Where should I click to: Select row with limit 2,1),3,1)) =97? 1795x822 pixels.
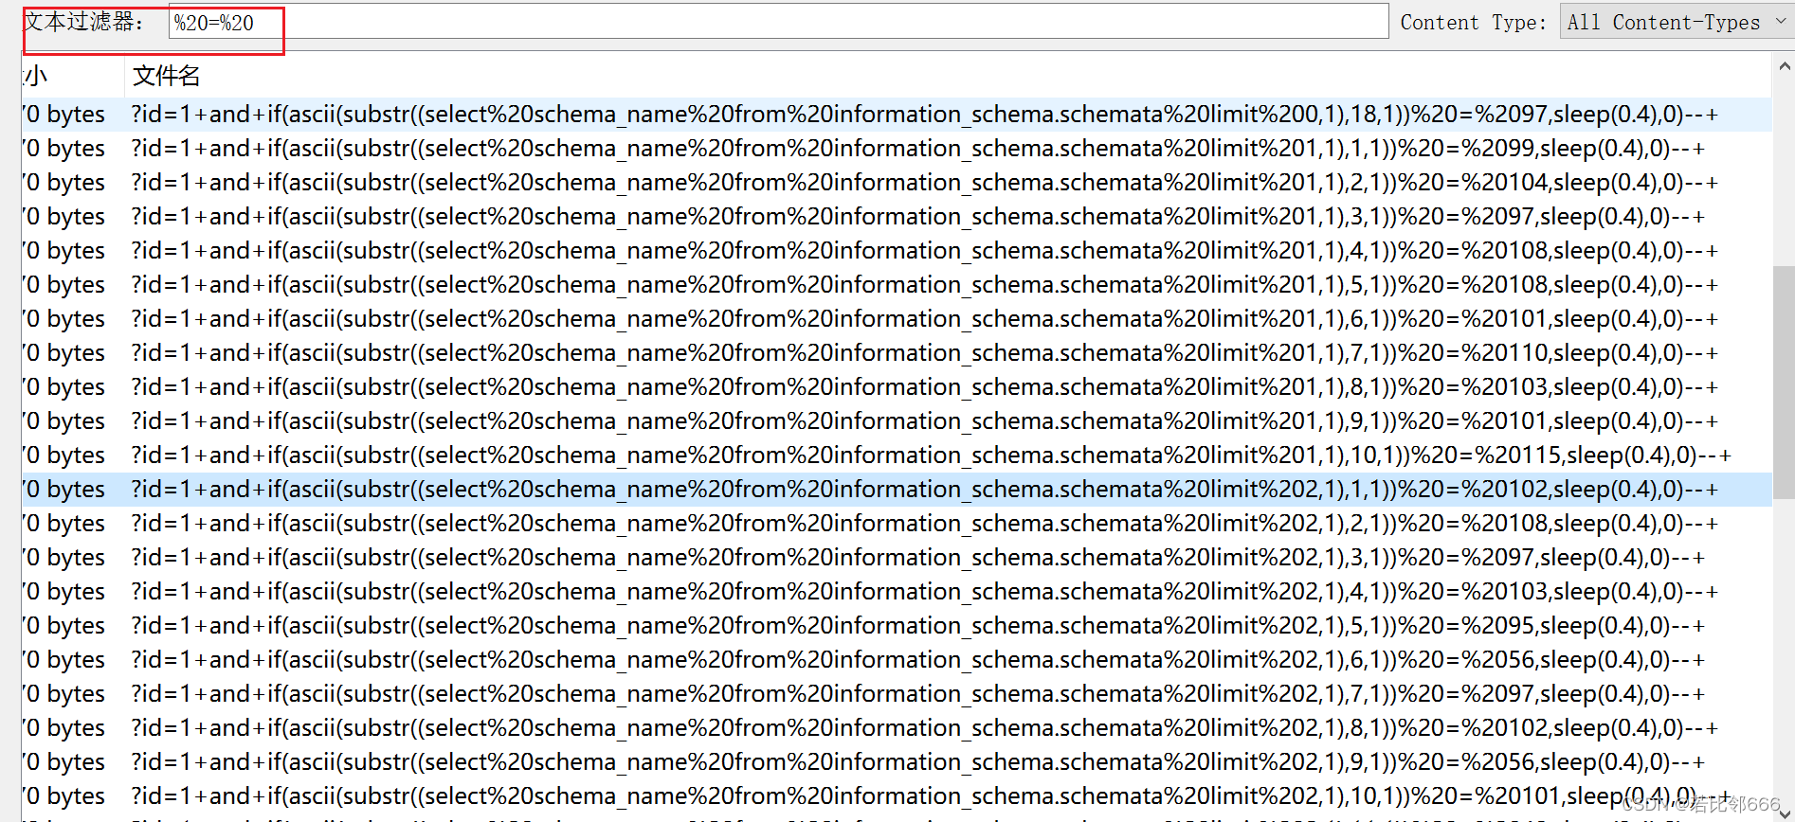click(x=897, y=558)
